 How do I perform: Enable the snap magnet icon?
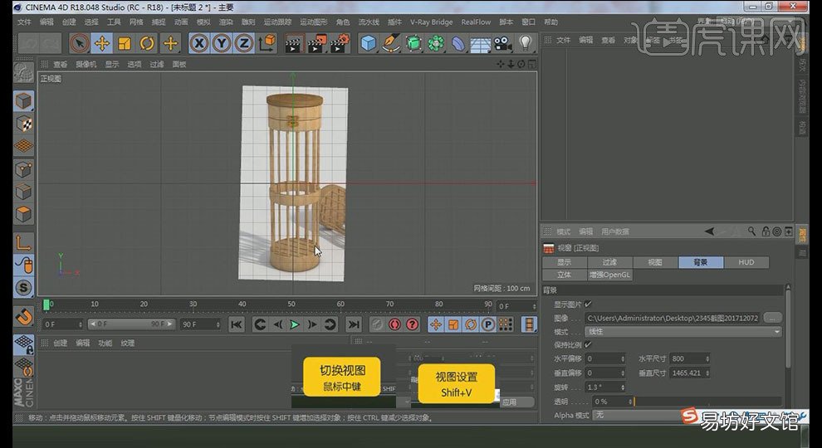click(23, 316)
